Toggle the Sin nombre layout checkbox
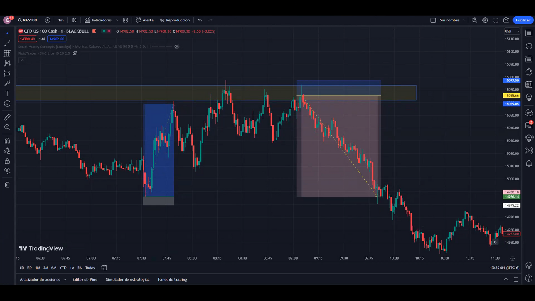The height and width of the screenshot is (301, 535). (x=433, y=20)
